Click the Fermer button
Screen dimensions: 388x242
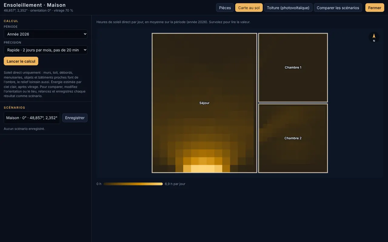[375, 8]
